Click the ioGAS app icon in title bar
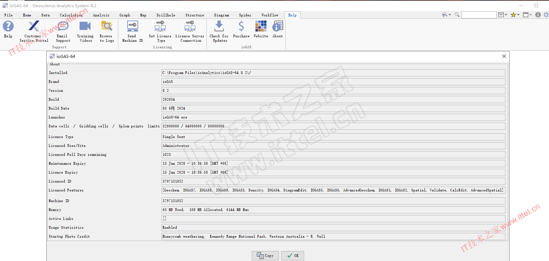This screenshot has height=261, width=549. coord(5,5)
